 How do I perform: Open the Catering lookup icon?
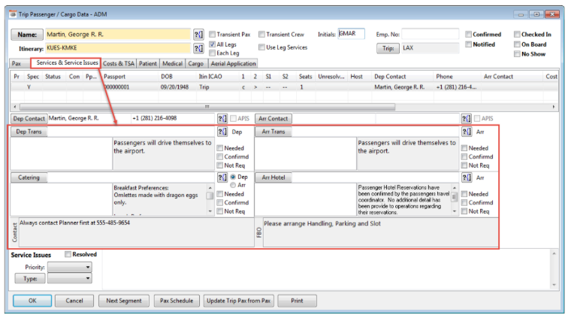point(222,177)
